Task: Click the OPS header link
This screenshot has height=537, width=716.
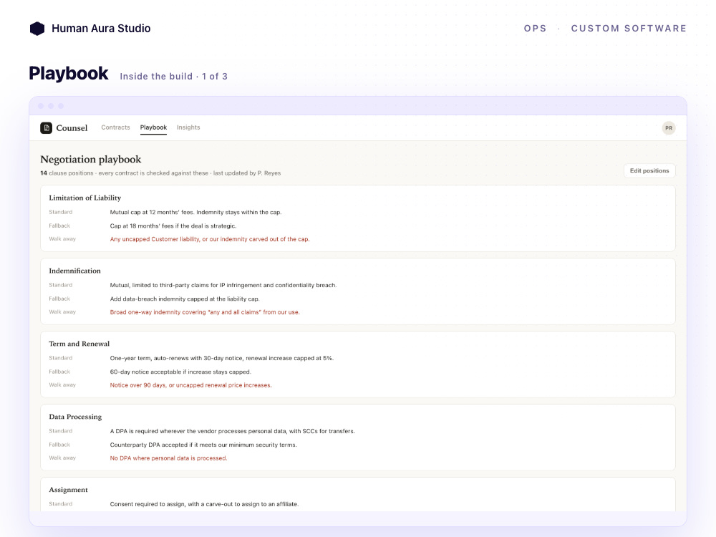Action: coord(535,29)
